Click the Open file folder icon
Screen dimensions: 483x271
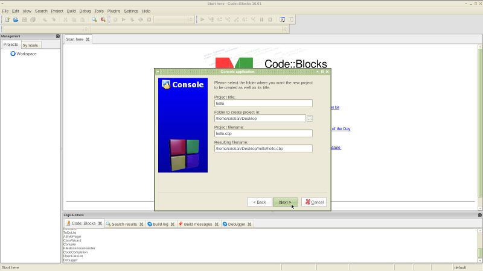coord(16,19)
